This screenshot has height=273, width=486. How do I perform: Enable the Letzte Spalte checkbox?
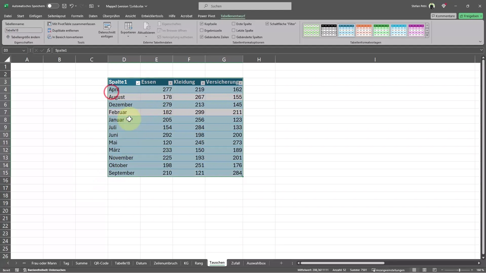(x=234, y=30)
